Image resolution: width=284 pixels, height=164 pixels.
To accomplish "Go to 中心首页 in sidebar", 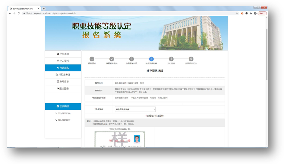I will pos(63,54).
